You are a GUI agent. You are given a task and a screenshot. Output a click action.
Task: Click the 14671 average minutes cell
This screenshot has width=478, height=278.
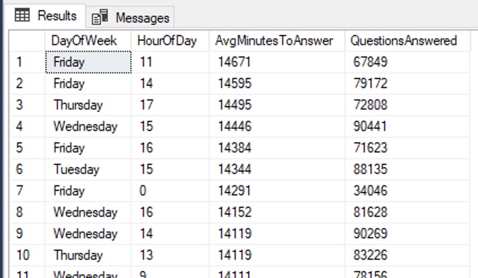click(234, 62)
